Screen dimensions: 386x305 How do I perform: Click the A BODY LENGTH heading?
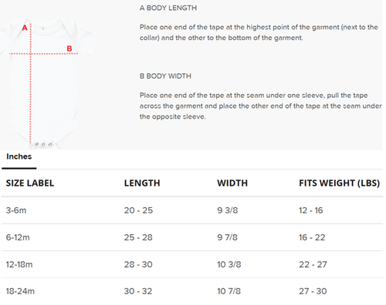(168, 8)
